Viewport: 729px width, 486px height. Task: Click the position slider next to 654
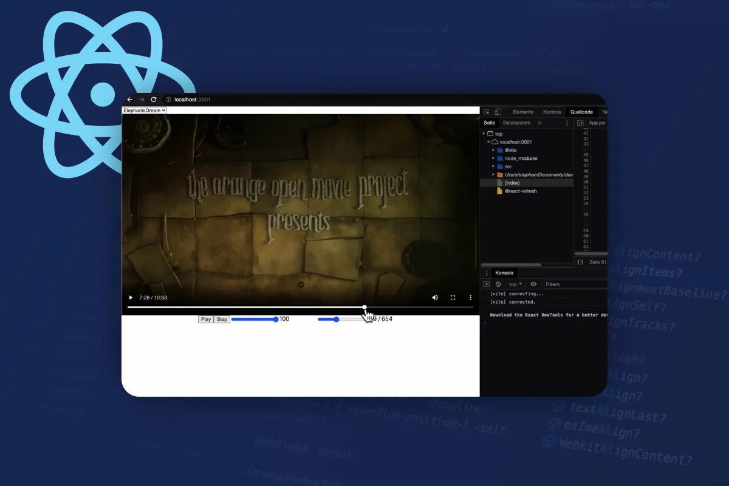(x=341, y=320)
